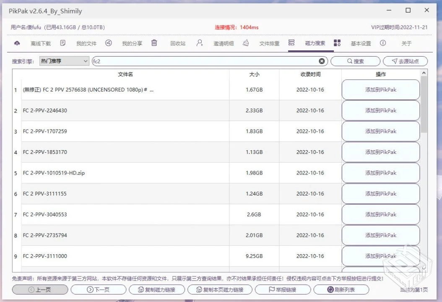Click the invitation details person icon
442x302 pixels.
(x=200, y=43)
